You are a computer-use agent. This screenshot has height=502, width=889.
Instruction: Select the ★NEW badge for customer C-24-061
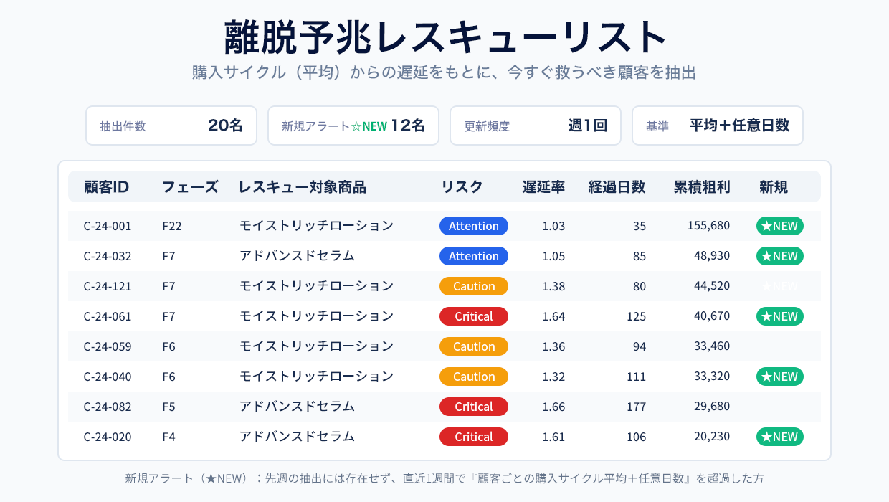779,316
